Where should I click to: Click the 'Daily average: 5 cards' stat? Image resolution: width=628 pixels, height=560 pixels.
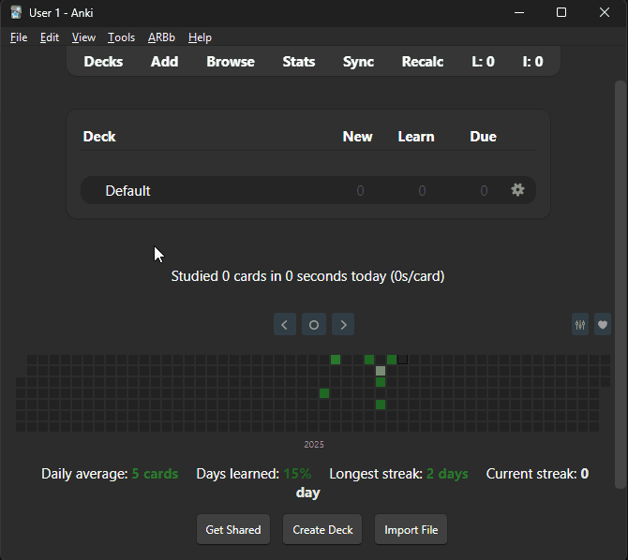point(110,474)
